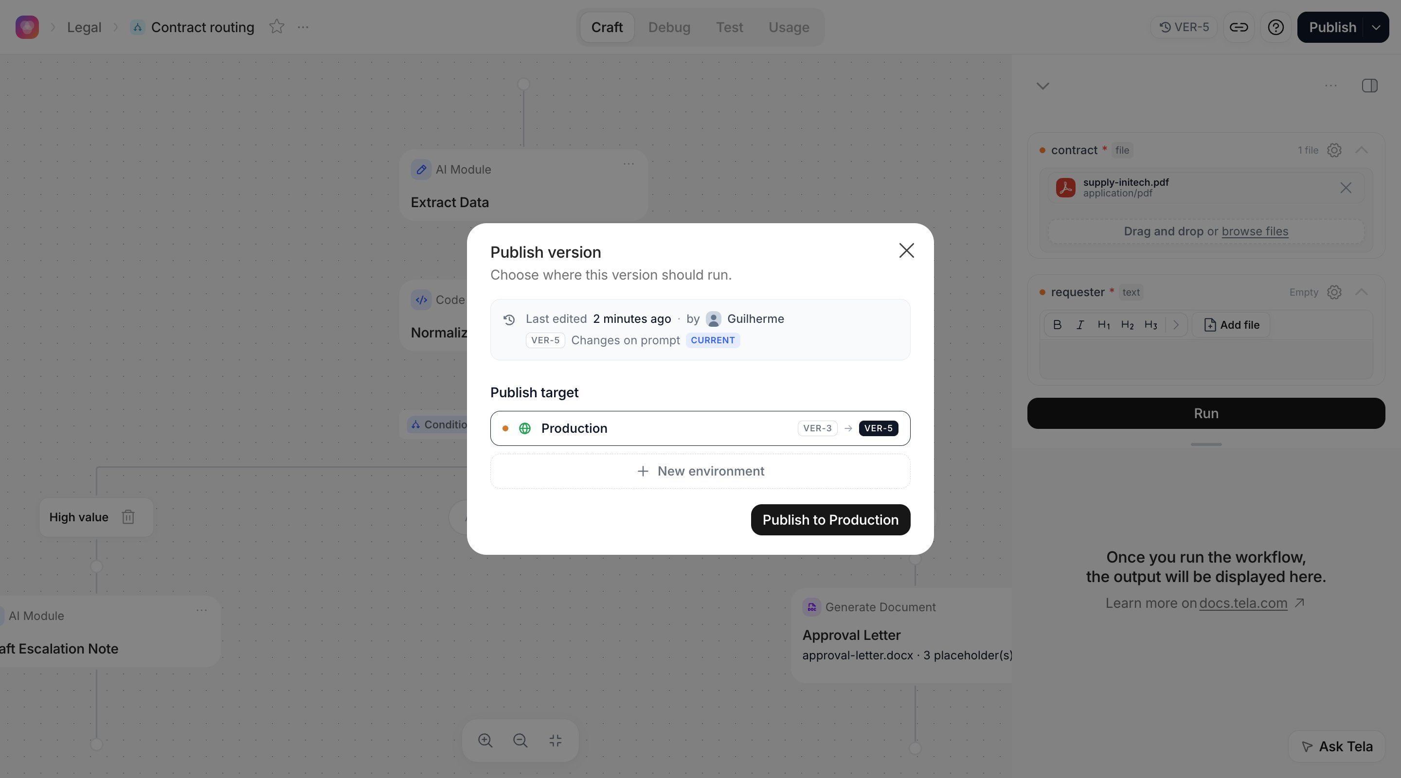Toggle italic formatting in requester editor
Image resolution: width=1401 pixels, height=778 pixels.
click(x=1080, y=325)
